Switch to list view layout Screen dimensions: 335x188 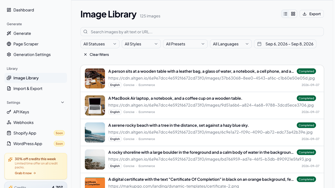pyautogui.click(x=285, y=14)
